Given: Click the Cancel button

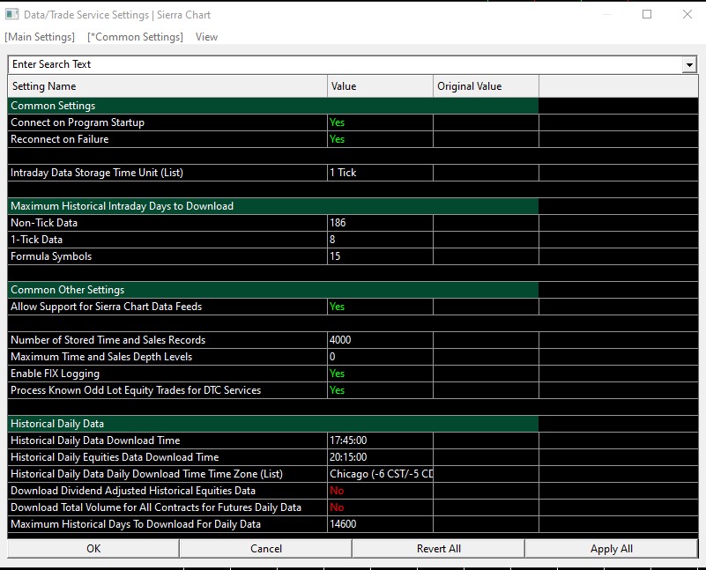Looking at the screenshot, I should [x=265, y=549].
